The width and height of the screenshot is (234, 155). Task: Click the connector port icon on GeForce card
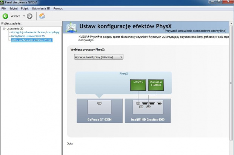pyautogui.click(x=99, y=103)
